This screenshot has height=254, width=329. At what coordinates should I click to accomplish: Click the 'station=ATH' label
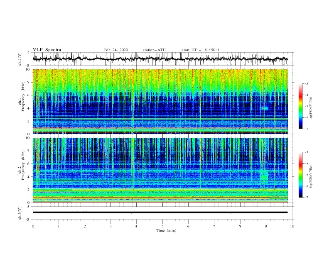click(154, 50)
